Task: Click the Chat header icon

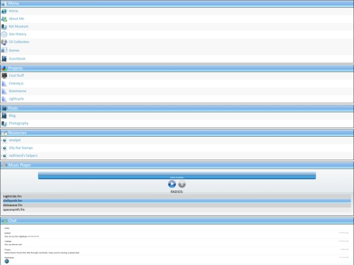Action: 4,221
